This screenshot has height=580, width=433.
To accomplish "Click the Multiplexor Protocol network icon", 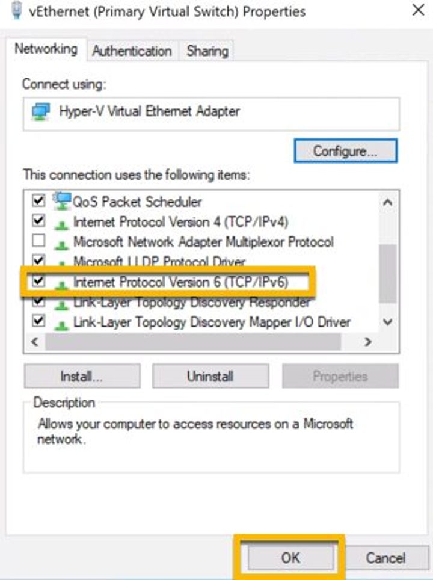I will (61, 244).
